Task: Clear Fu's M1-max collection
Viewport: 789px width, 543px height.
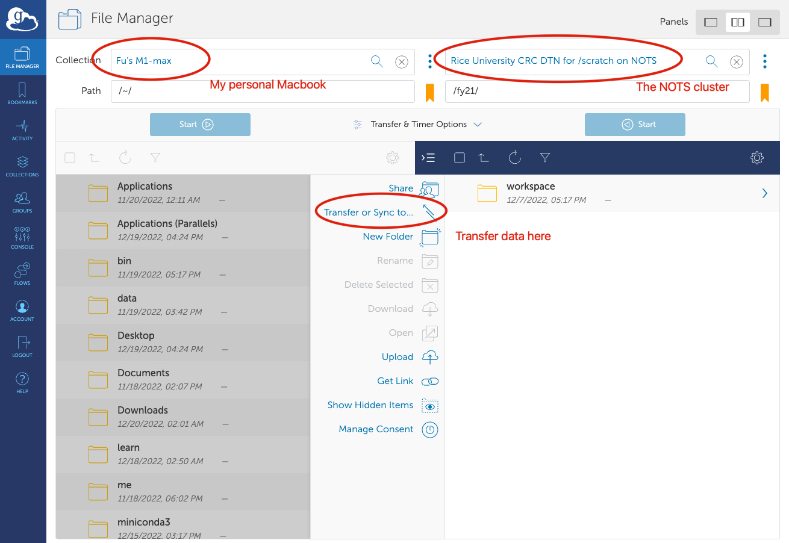Action: 402,61
